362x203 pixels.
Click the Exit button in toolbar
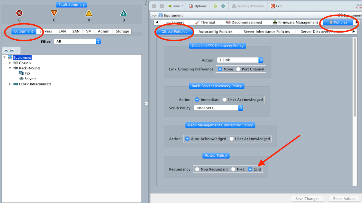tap(276, 6)
